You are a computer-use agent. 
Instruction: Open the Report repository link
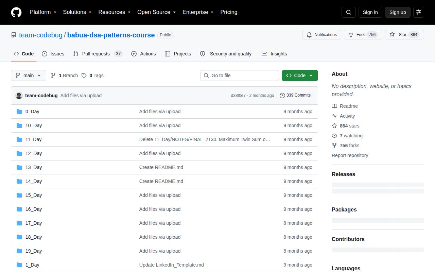click(350, 155)
